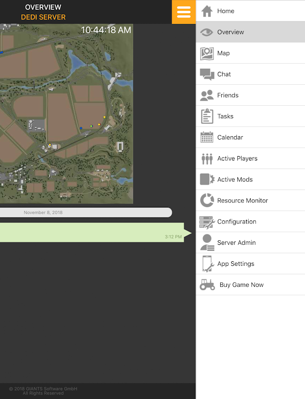Select the Calendar icon
Image resolution: width=305 pixels, height=399 pixels.
[207, 137]
